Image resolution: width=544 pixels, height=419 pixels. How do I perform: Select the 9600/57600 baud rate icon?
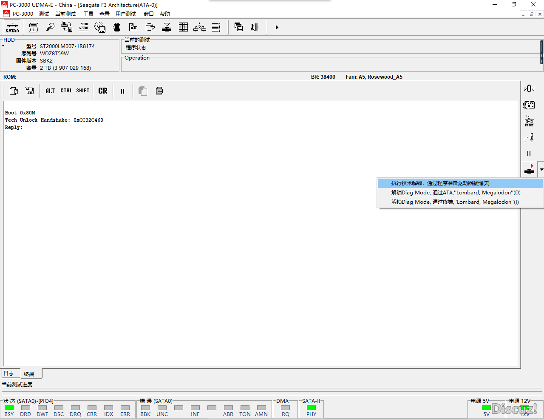84,27
